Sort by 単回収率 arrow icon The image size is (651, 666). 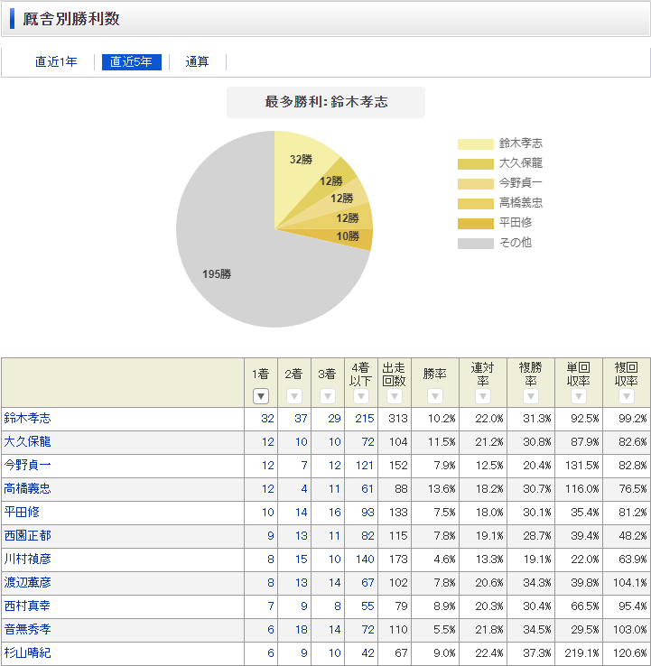pos(578,396)
